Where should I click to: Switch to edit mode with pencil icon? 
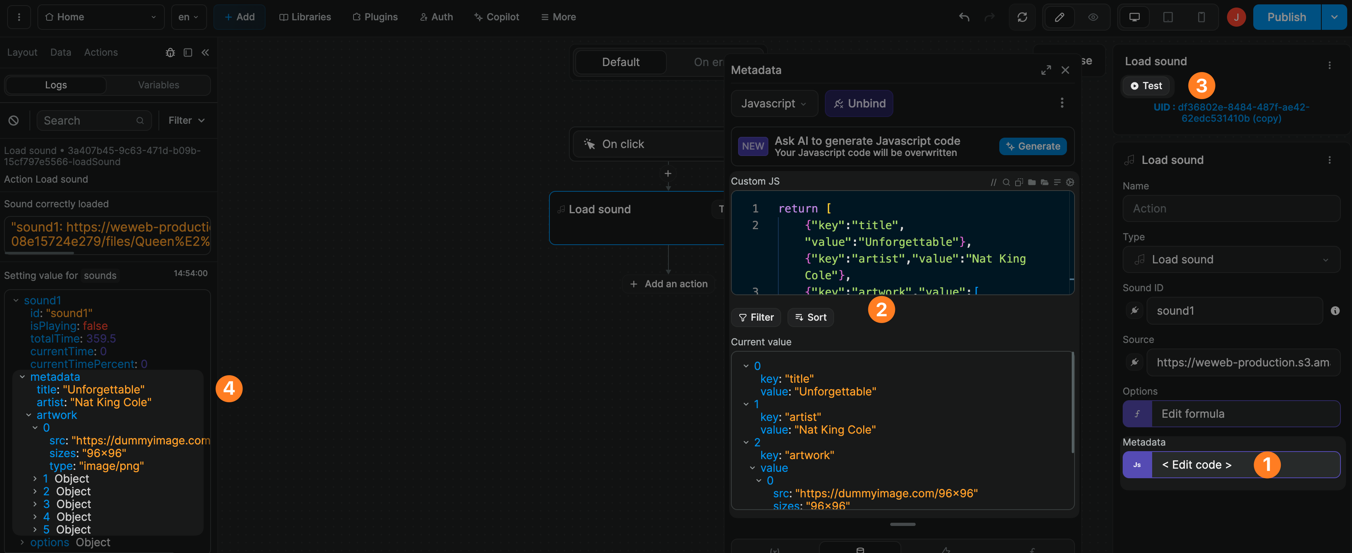click(x=1059, y=18)
